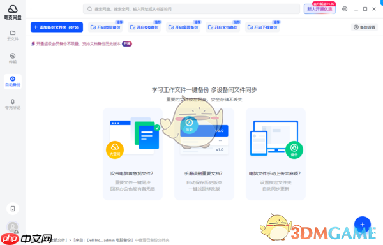
Task: Open the 传输 transfer section
Action: point(13,58)
